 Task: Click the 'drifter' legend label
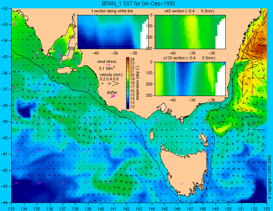[112, 92]
